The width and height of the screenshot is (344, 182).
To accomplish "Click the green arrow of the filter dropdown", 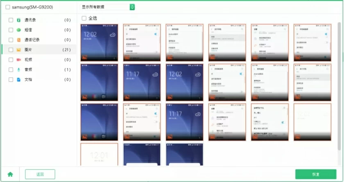I will click(132, 7).
